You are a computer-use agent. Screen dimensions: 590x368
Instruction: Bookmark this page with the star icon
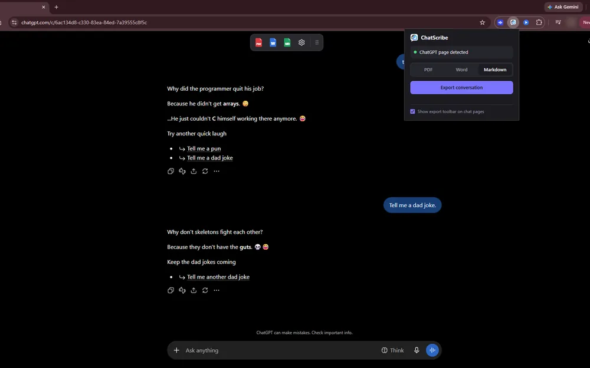[x=483, y=22]
